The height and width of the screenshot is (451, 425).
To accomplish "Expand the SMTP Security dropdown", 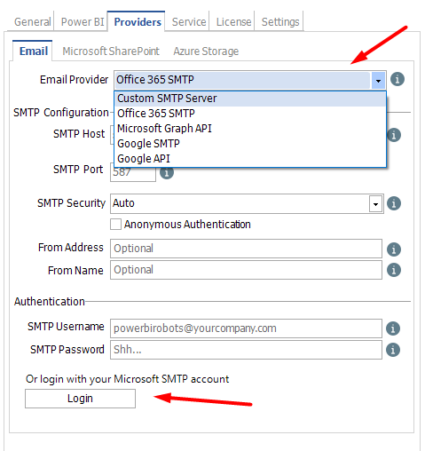I will tap(375, 204).
